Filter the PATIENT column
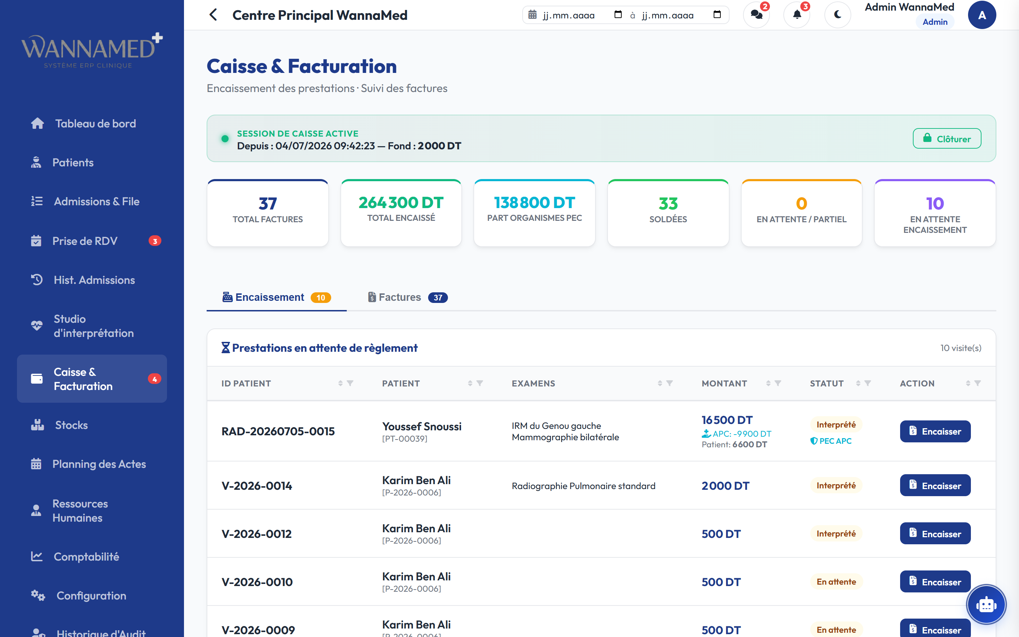1019x637 pixels. tap(480, 383)
